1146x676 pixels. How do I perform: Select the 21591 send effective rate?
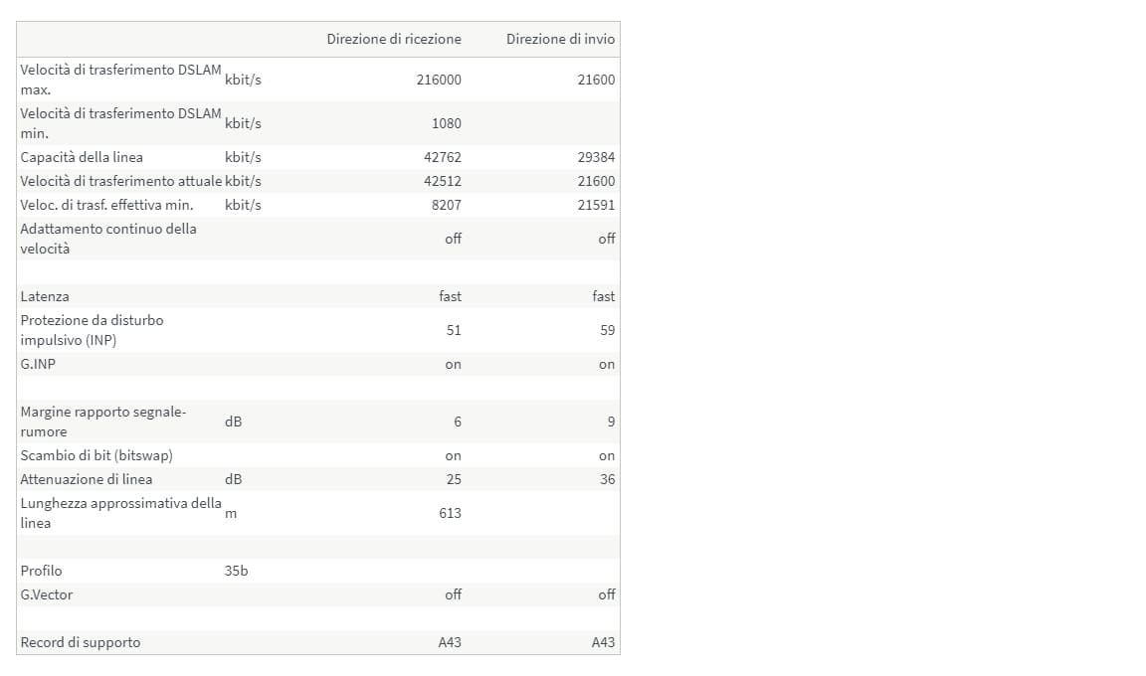[x=597, y=205]
